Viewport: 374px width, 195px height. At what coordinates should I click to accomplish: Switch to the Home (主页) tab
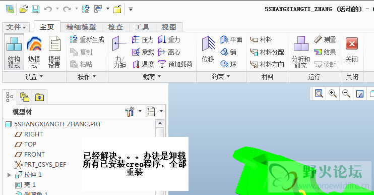[47, 27]
